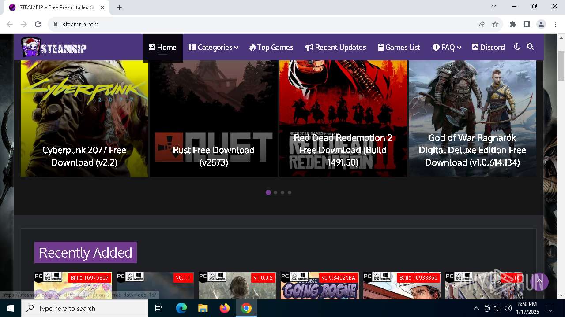Viewport: 565px width, 317px height.
Task: Reload the current page
Action: [x=38, y=24]
